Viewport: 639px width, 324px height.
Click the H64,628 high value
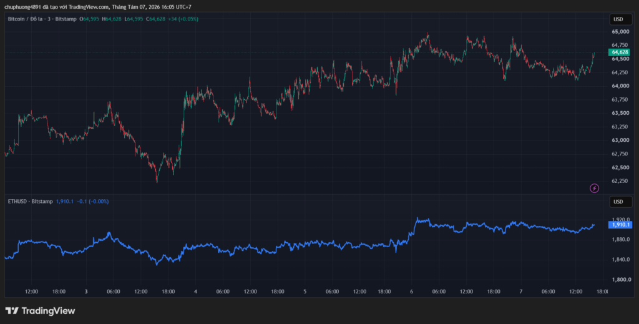coord(112,19)
